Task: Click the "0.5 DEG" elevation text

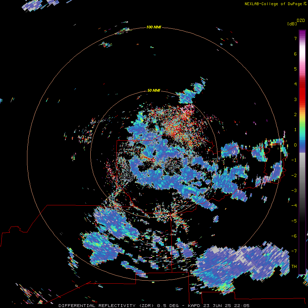Action: [168, 306]
